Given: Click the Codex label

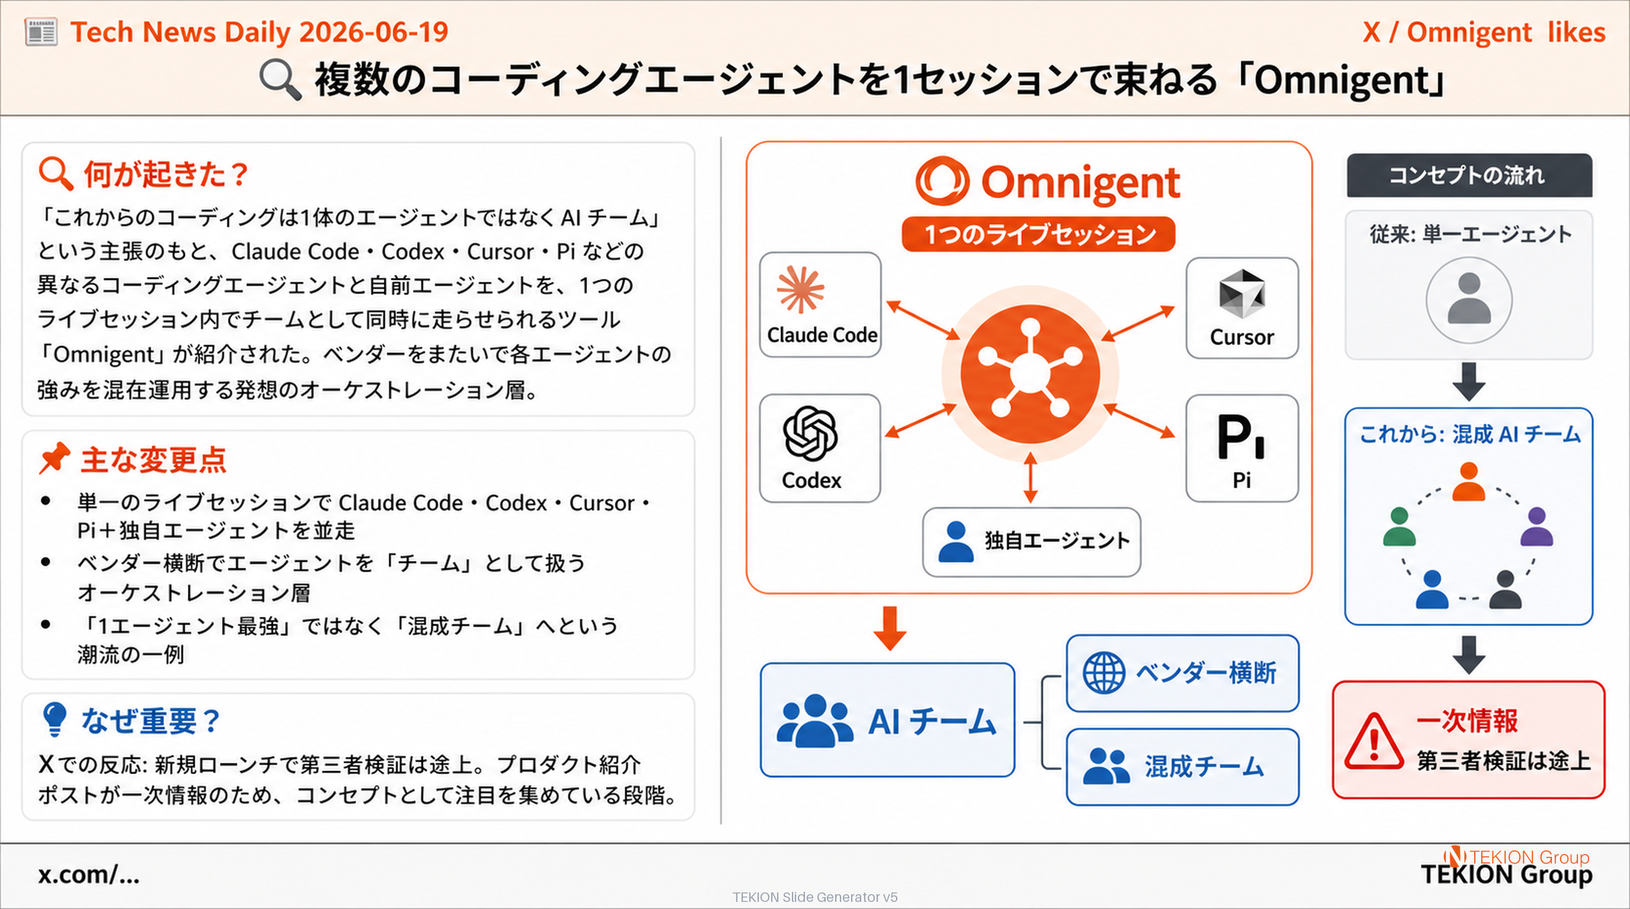Looking at the screenshot, I should point(811,481).
